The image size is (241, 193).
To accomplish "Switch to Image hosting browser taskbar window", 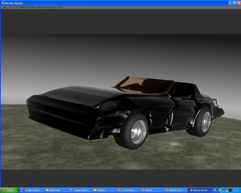I will [32, 190].
